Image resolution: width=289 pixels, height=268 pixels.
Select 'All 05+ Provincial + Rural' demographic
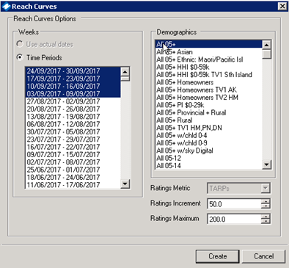[208, 112]
